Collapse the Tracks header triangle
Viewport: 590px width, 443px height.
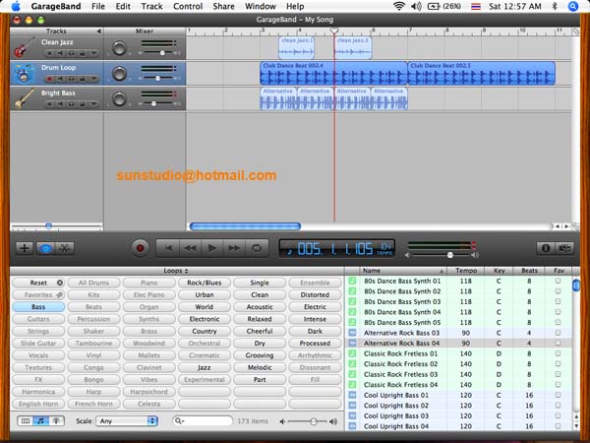(98, 32)
